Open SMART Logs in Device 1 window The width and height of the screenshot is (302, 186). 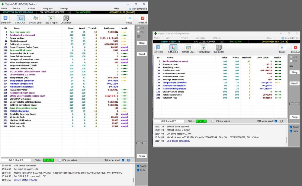(35, 20)
